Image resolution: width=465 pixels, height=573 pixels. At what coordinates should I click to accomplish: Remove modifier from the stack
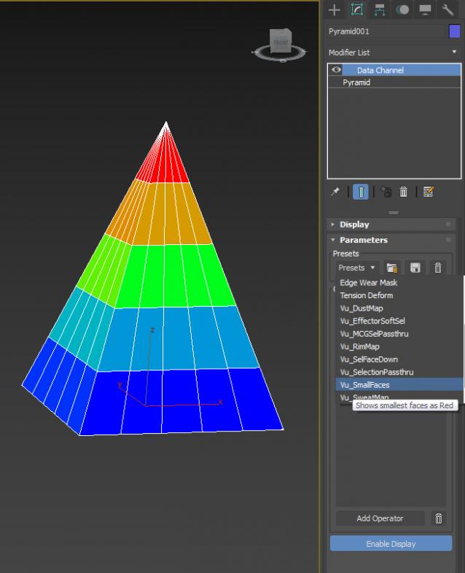[403, 192]
